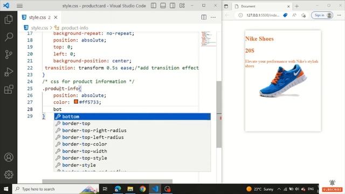Click the shopping tag icon in address bar
This screenshot has width=345, height=194.
pyautogui.click(x=285, y=15)
